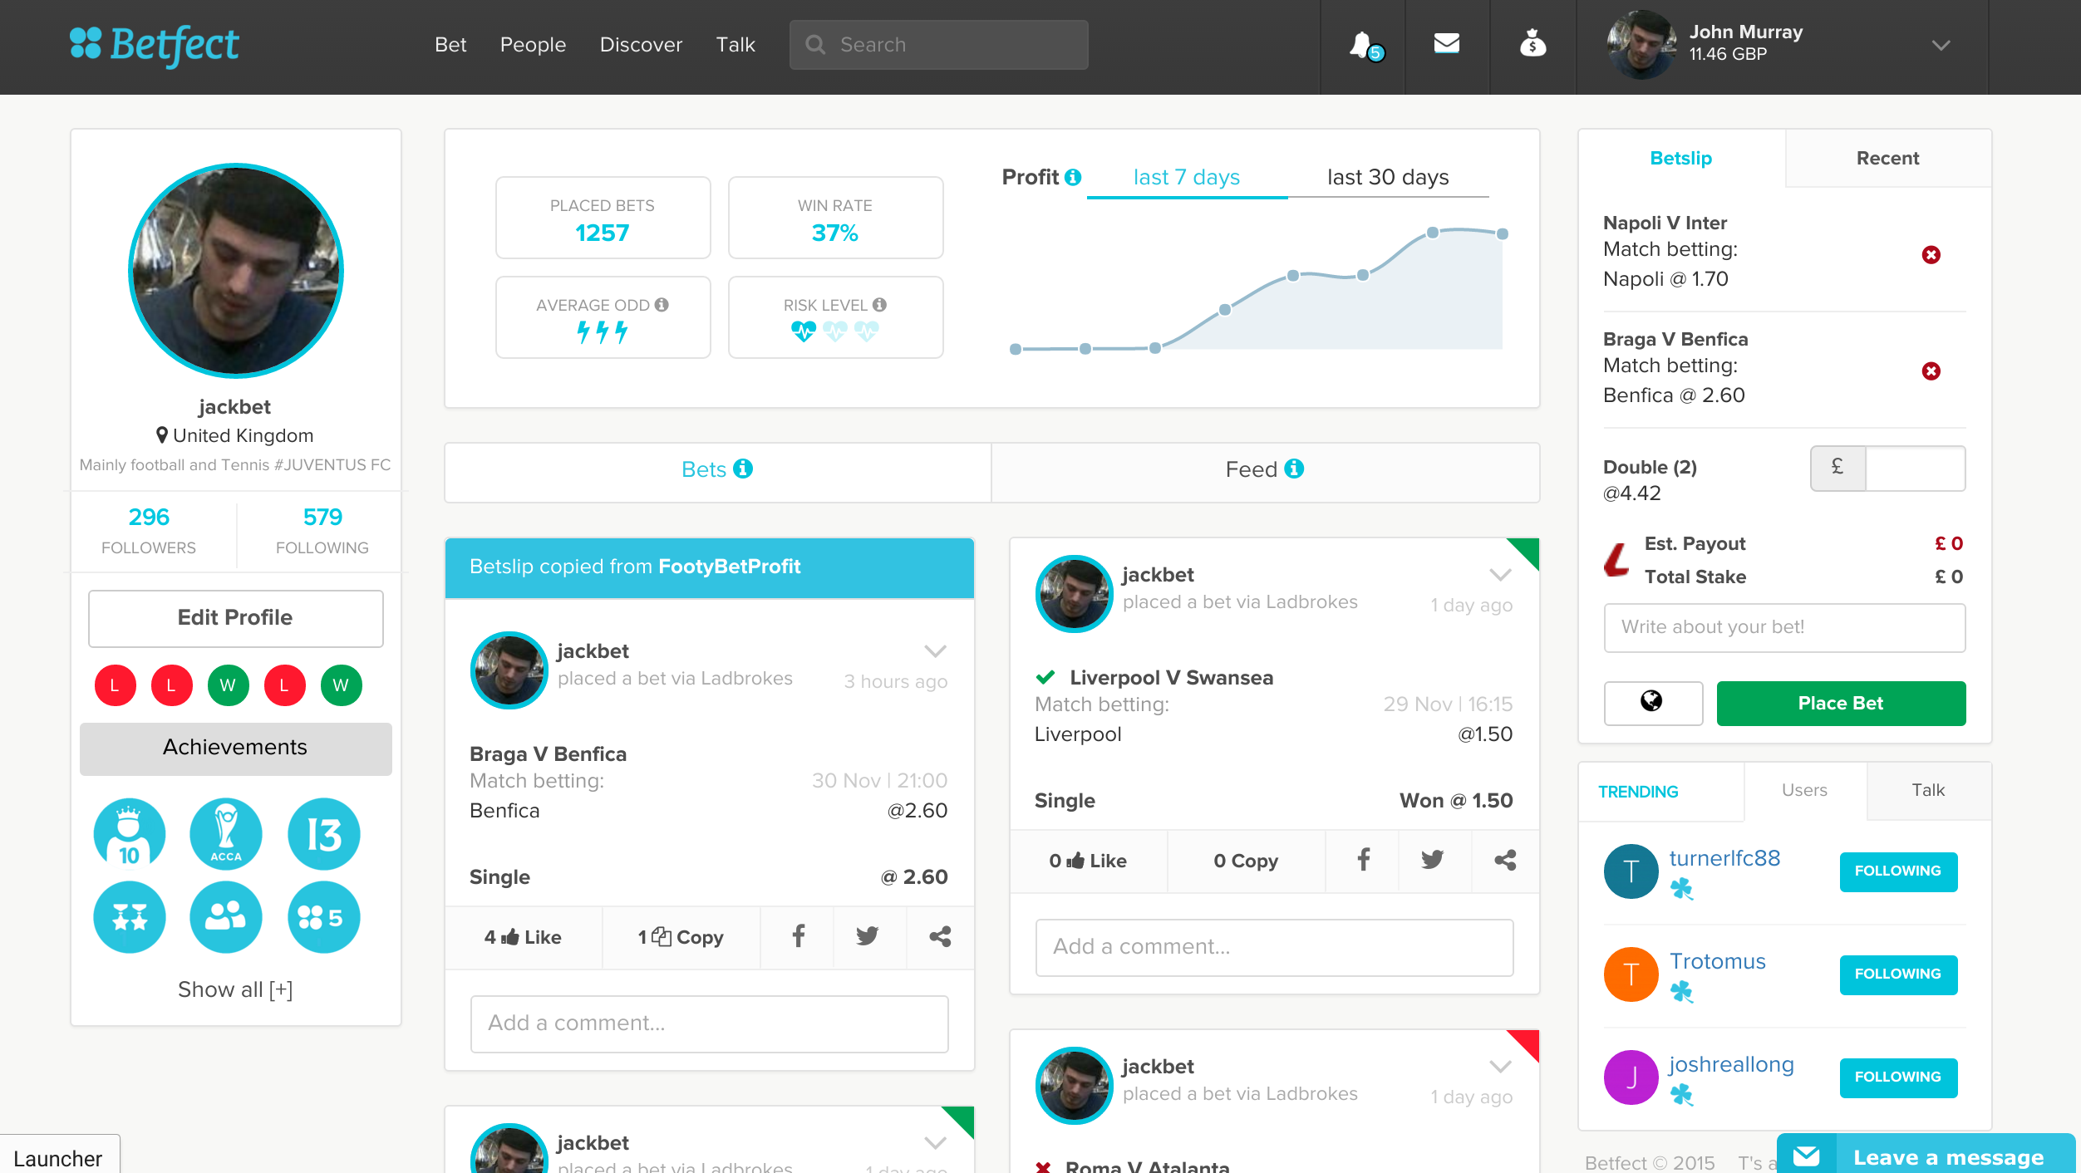Screen dimensions: 2081x1173
Task: Switch to the Feed tab
Action: (x=1264, y=470)
